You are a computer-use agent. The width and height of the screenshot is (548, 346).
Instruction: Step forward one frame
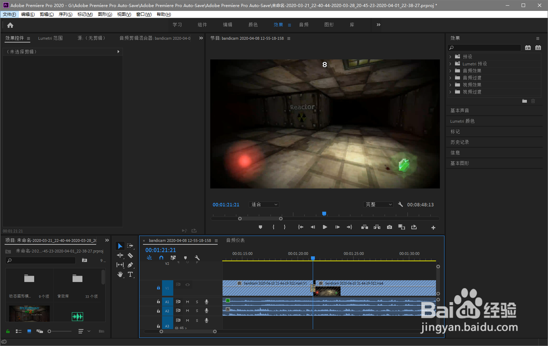tap(337, 227)
